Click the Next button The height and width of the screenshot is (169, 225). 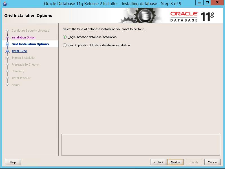[175, 162]
